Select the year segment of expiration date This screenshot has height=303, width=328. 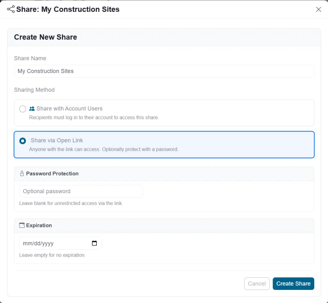pos(47,243)
